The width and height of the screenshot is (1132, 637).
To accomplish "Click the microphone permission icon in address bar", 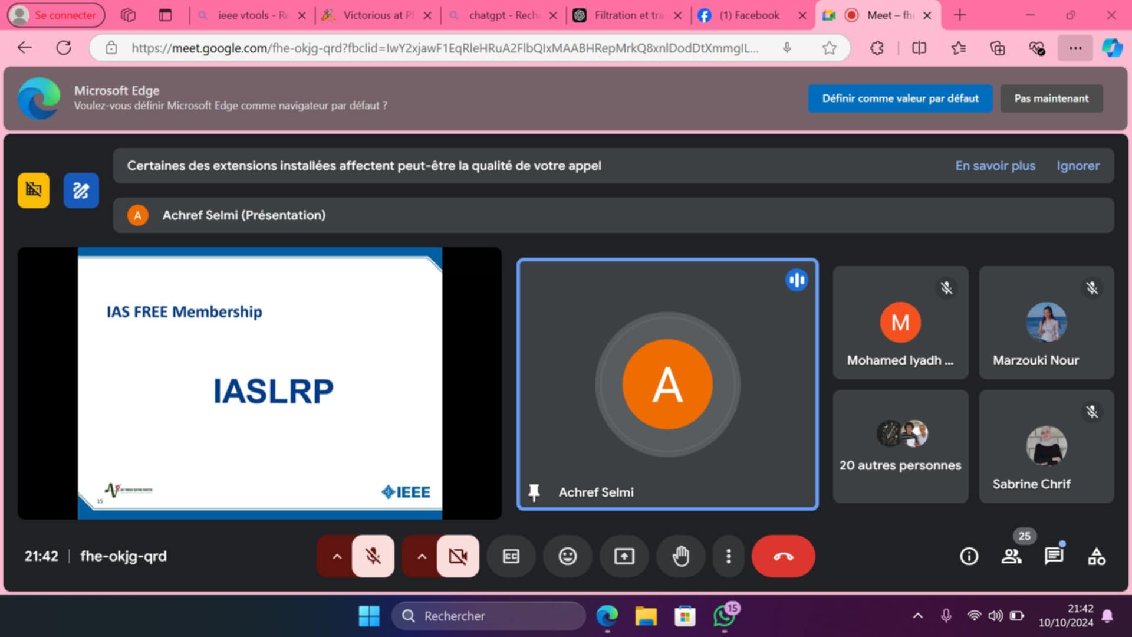I will pyautogui.click(x=787, y=48).
